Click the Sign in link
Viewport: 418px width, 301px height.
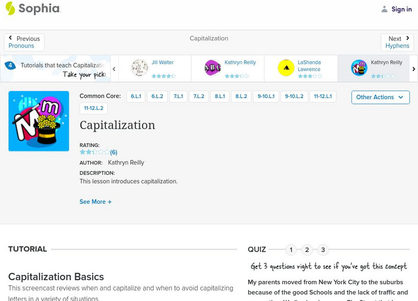click(x=401, y=9)
